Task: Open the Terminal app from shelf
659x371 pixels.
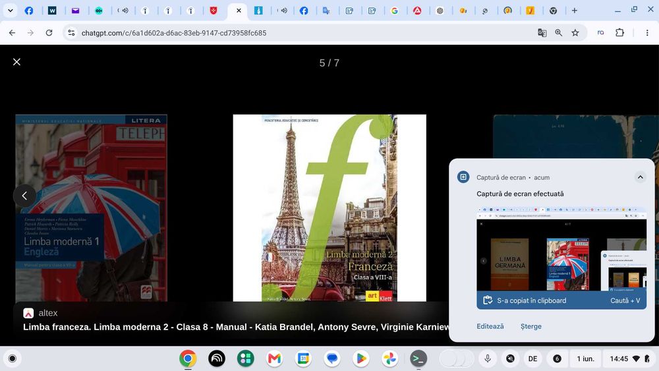Action: 418,358
